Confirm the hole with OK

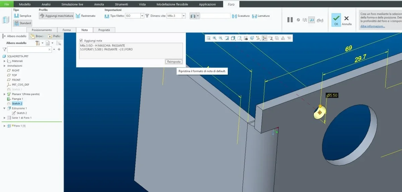pos(336,20)
